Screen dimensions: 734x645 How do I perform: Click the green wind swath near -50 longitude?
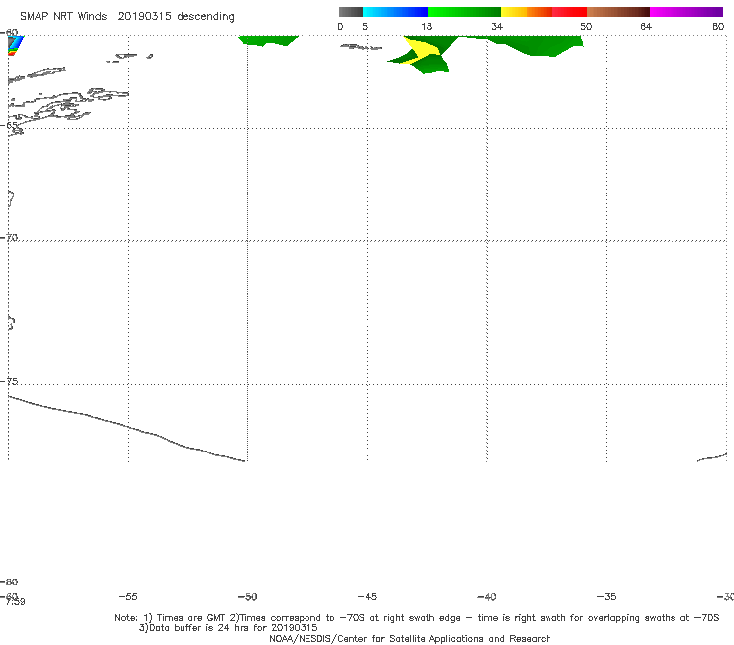coord(268,40)
